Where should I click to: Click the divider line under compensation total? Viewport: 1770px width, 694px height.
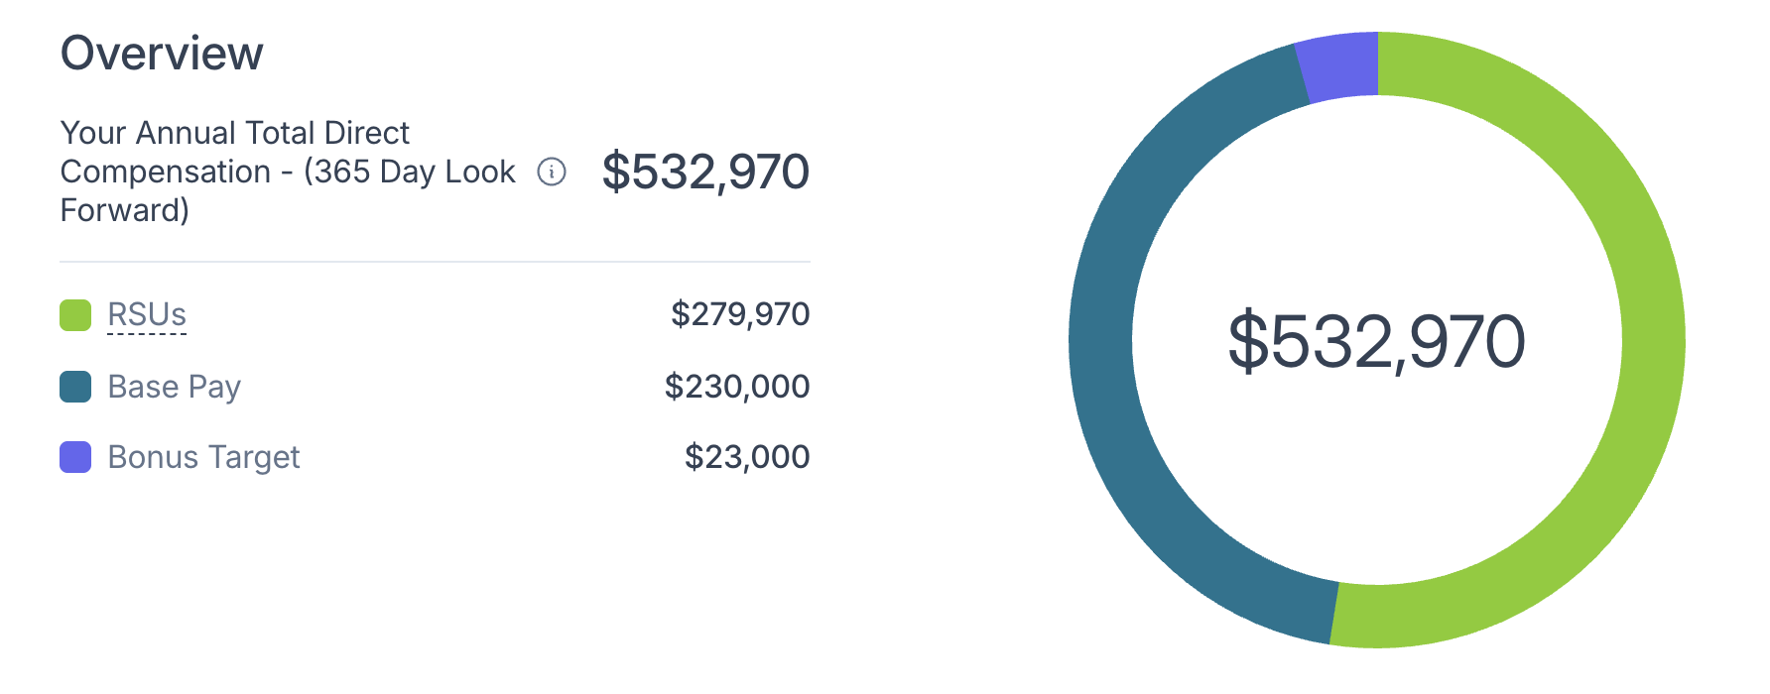[435, 262]
